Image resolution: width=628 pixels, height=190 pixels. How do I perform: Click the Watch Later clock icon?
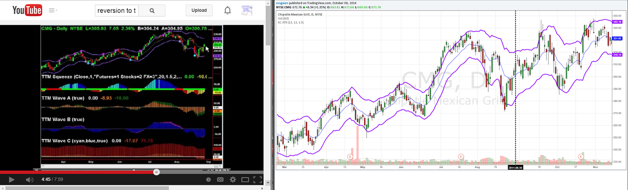[x=208, y=180]
